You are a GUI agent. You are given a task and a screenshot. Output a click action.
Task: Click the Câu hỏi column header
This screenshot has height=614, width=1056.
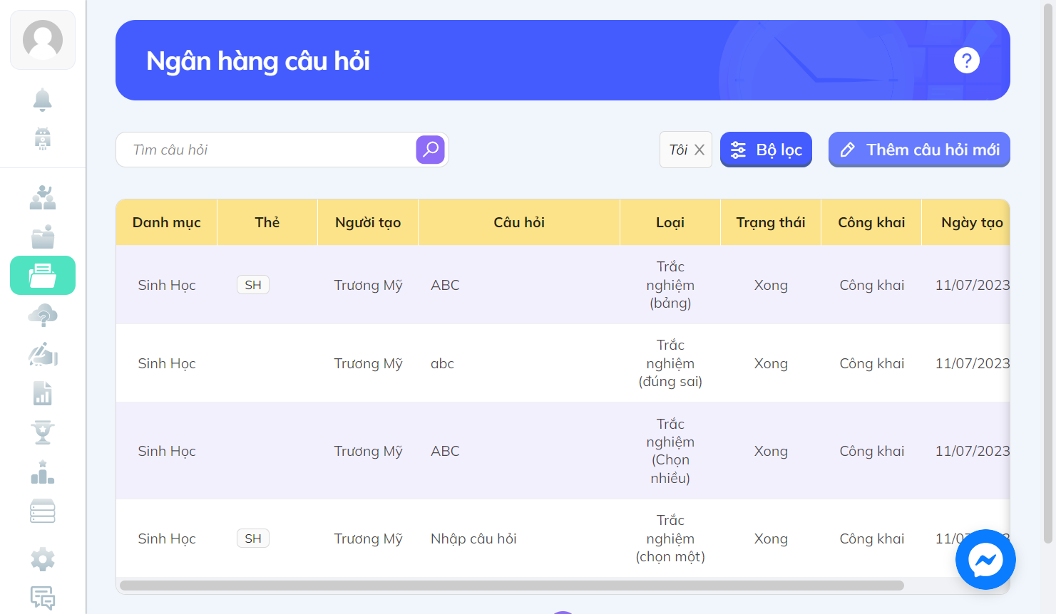pos(519,222)
